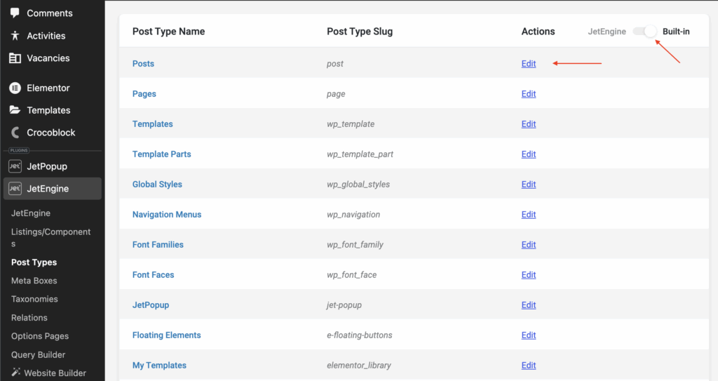Click the Actions column header

(538, 32)
